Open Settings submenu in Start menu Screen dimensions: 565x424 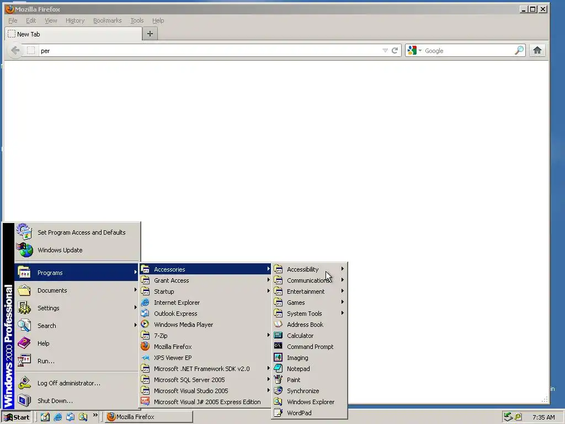[x=77, y=308]
